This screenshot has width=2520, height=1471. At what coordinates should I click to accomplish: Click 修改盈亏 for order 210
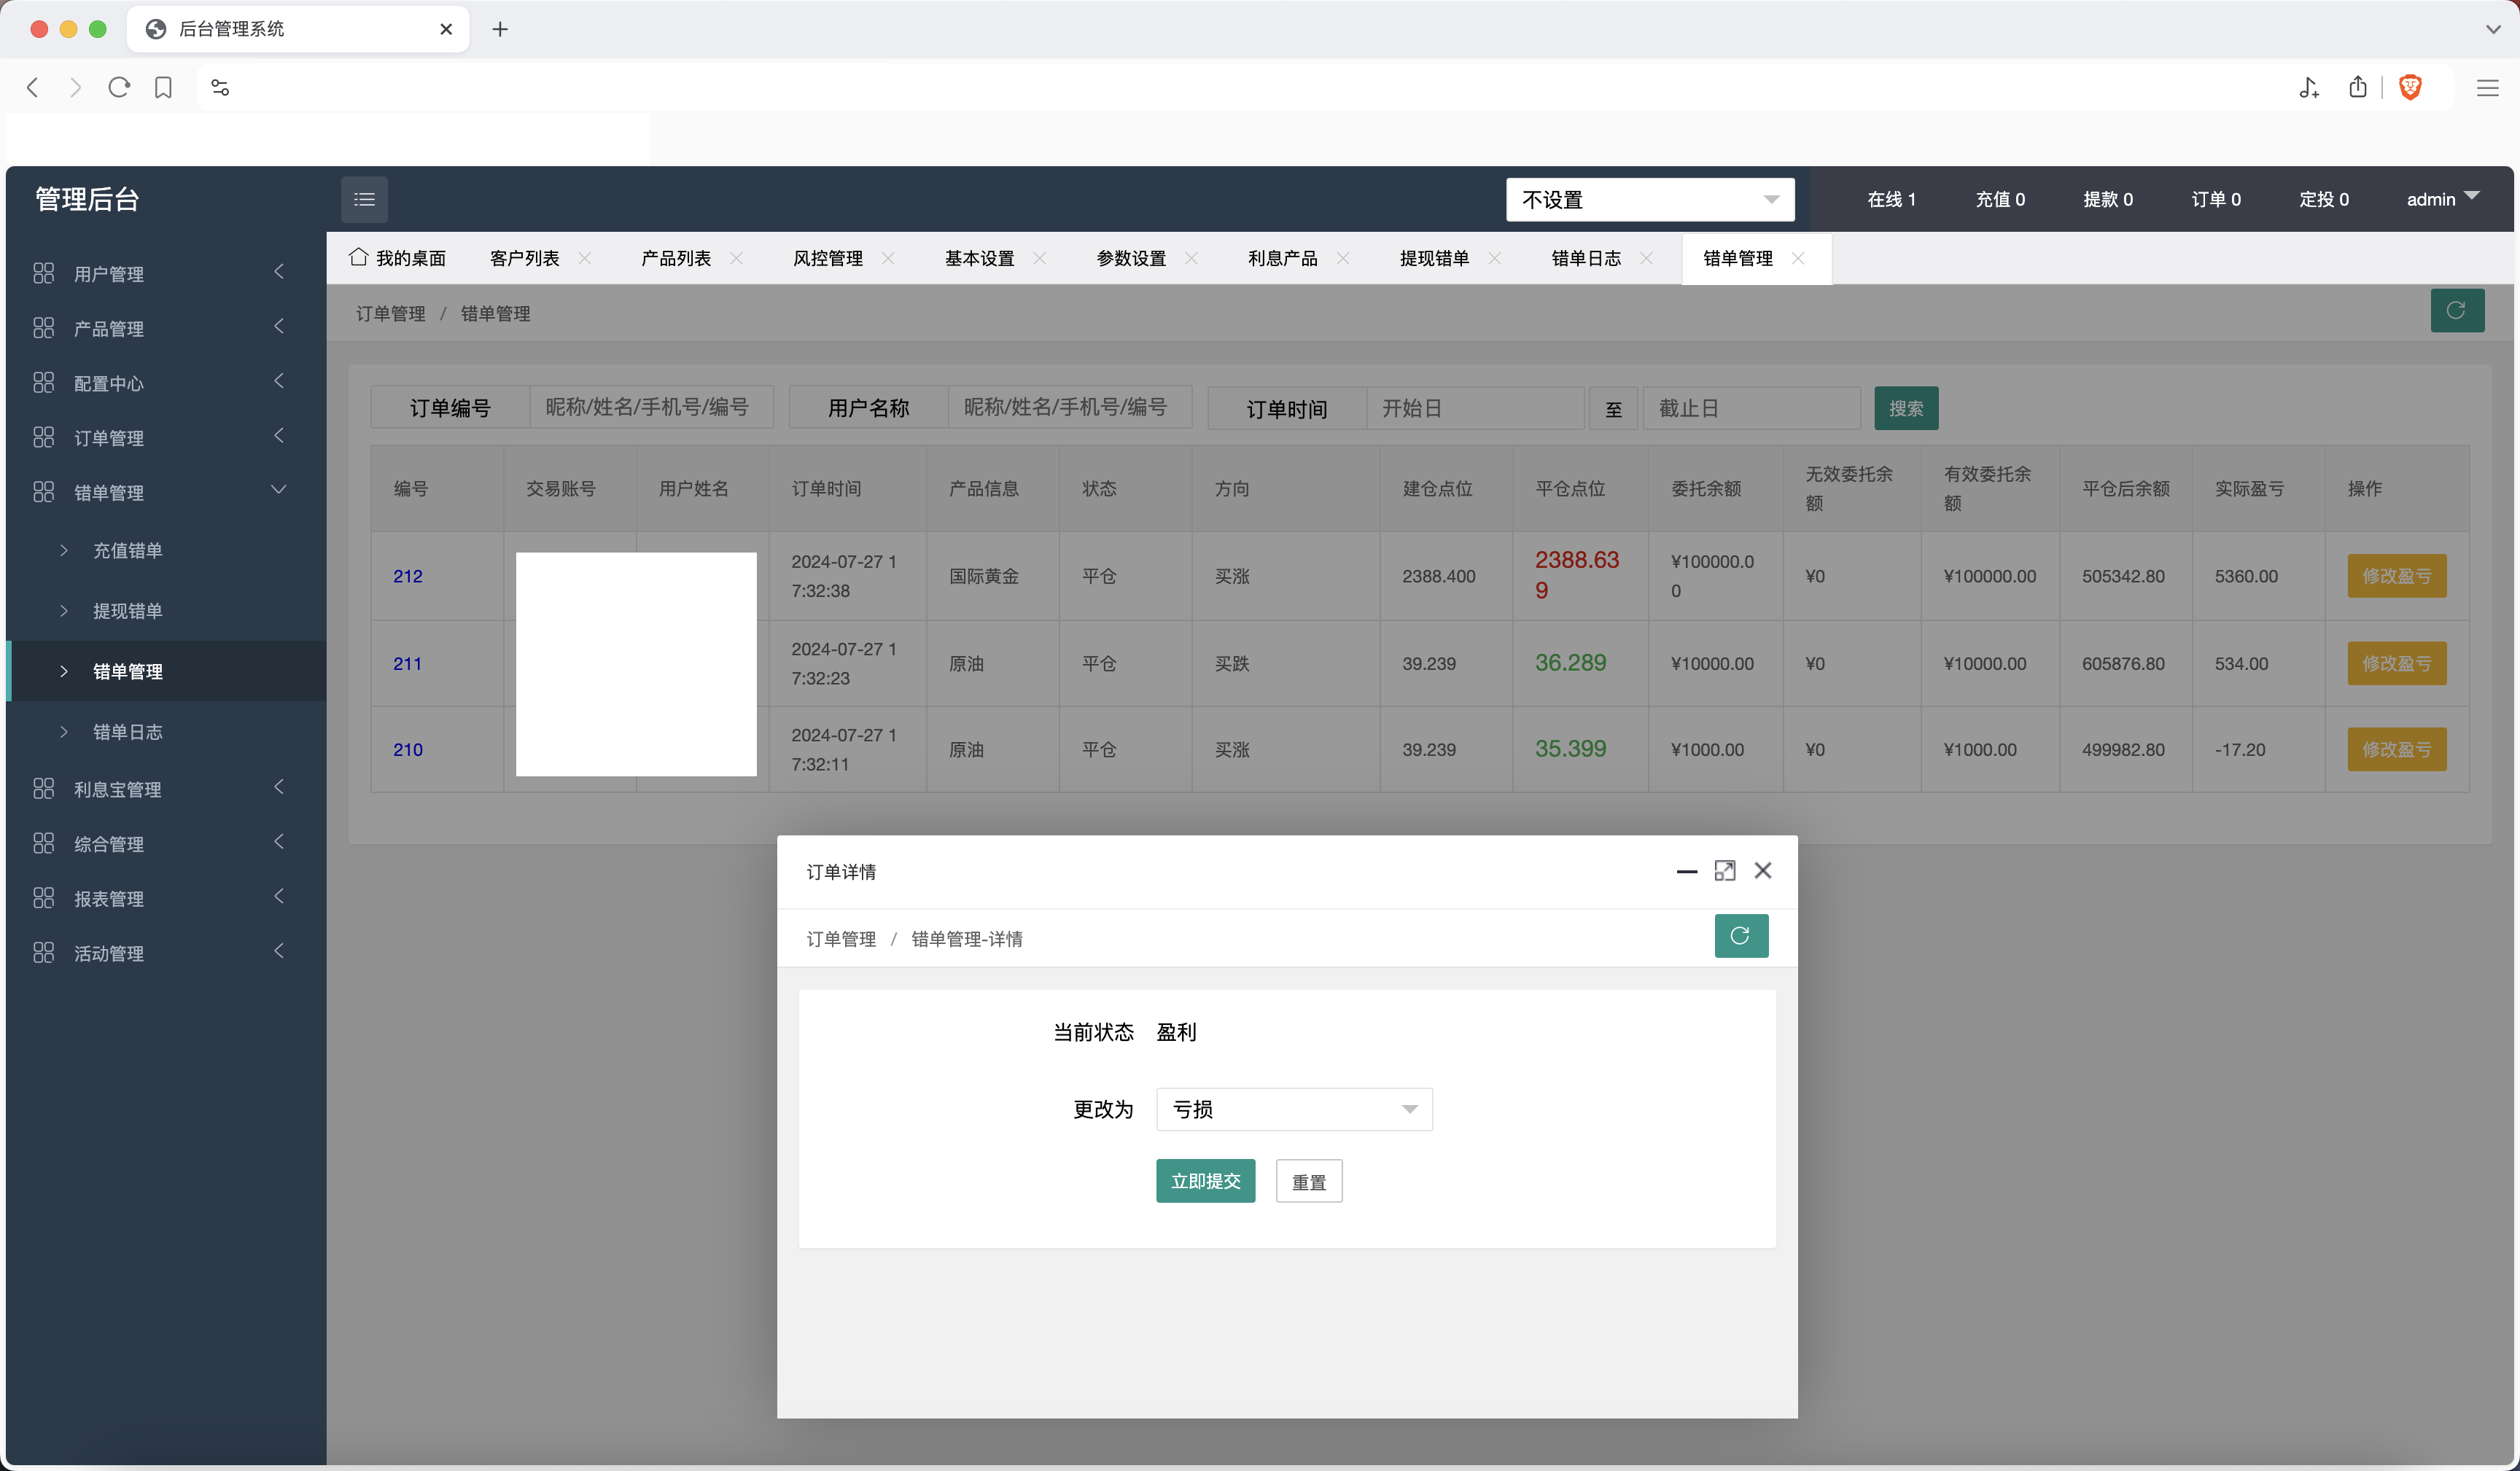coord(2397,749)
